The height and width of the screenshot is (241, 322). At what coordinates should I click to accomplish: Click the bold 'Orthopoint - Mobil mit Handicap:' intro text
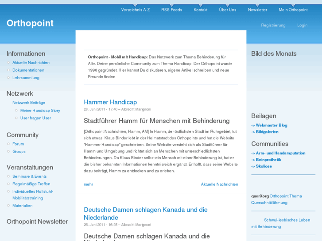[x=118, y=57]
